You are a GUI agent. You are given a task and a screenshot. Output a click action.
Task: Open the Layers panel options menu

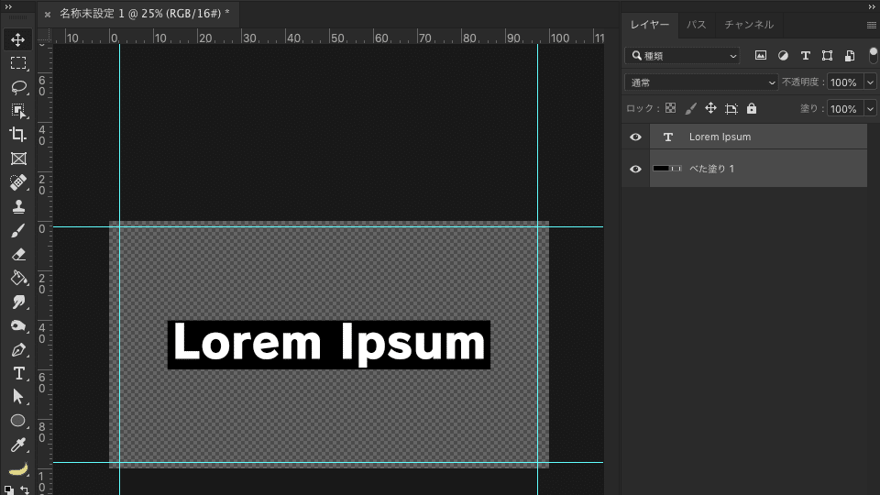(871, 26)
